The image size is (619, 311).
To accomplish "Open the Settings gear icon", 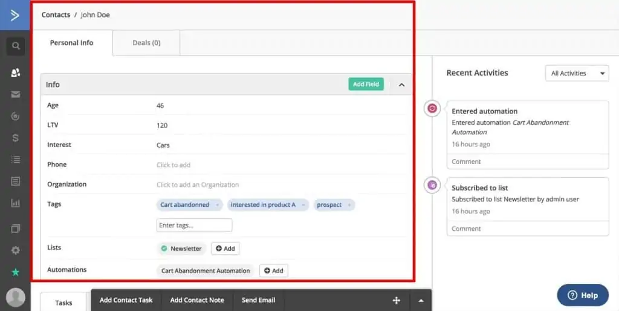I will pos(15,250).
